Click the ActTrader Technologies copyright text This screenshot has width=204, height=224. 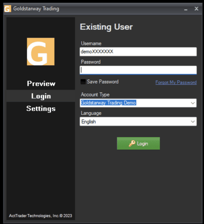[40, 216]
